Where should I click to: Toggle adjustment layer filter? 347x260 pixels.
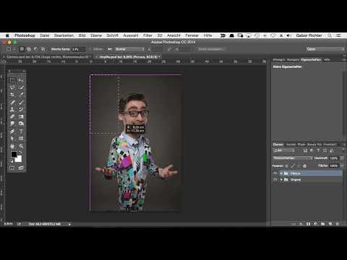pos(312,151)
